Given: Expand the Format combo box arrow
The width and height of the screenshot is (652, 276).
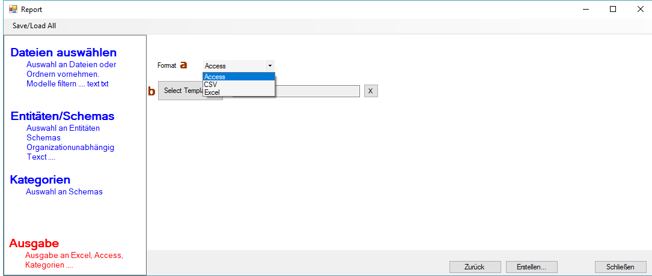Looking at the screenshot, I should 270,65.
